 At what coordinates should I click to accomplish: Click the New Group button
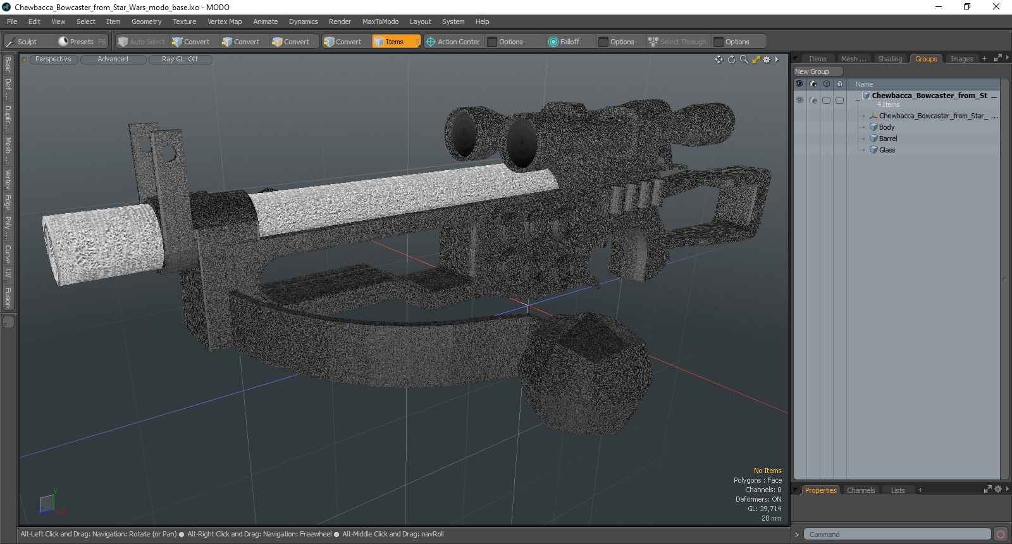coord(818,71)
